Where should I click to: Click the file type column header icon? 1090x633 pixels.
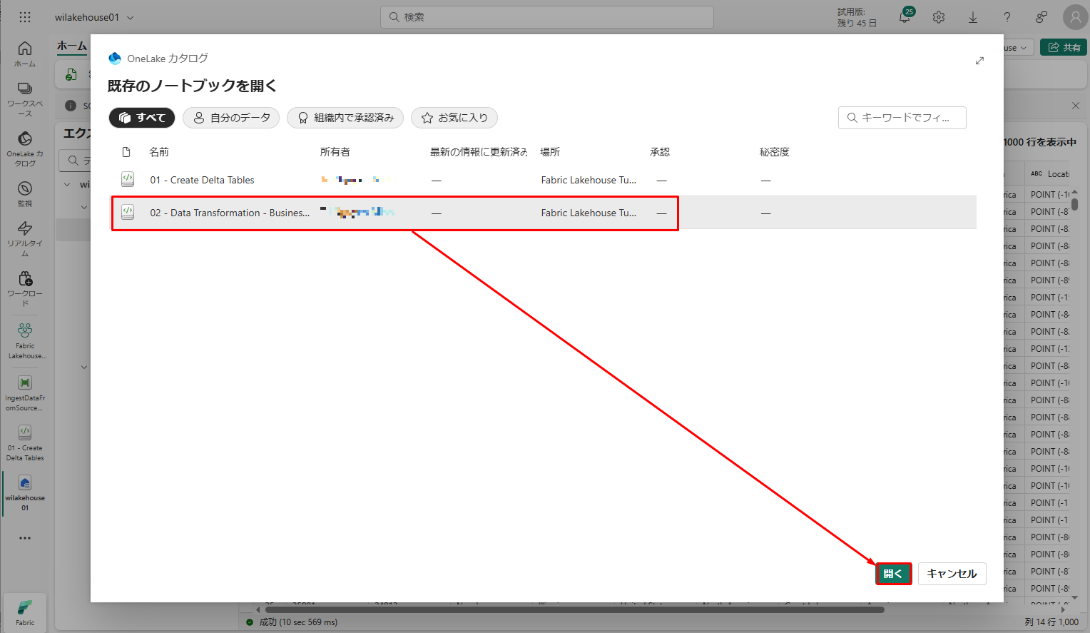coord(126,152)
